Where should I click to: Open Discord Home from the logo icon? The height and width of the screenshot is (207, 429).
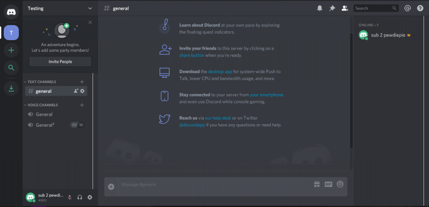point(11,11)
